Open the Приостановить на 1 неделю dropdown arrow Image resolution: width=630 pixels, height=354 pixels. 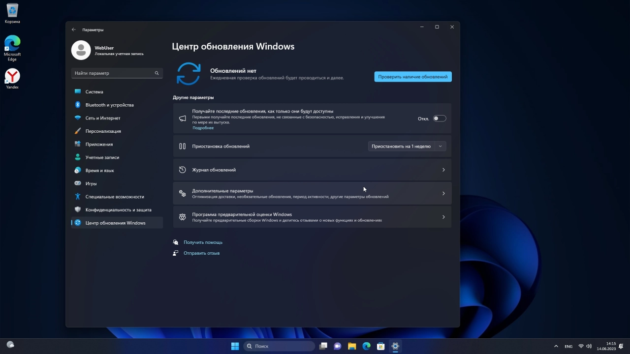(441, 146)
